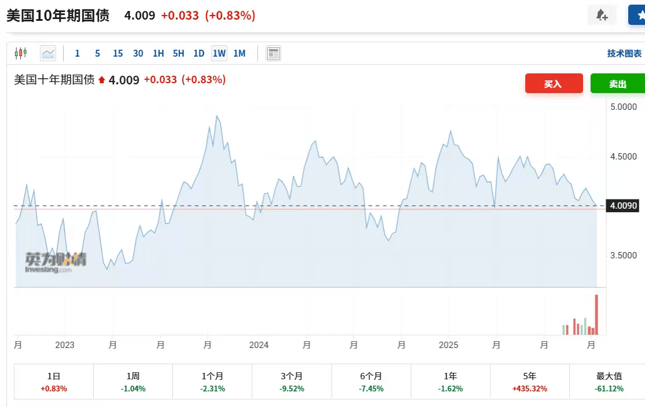Click the green 卖出 sell button
The width and height of the screenshot is (645, 407).
pyautogui.click(x=617, y=84)
